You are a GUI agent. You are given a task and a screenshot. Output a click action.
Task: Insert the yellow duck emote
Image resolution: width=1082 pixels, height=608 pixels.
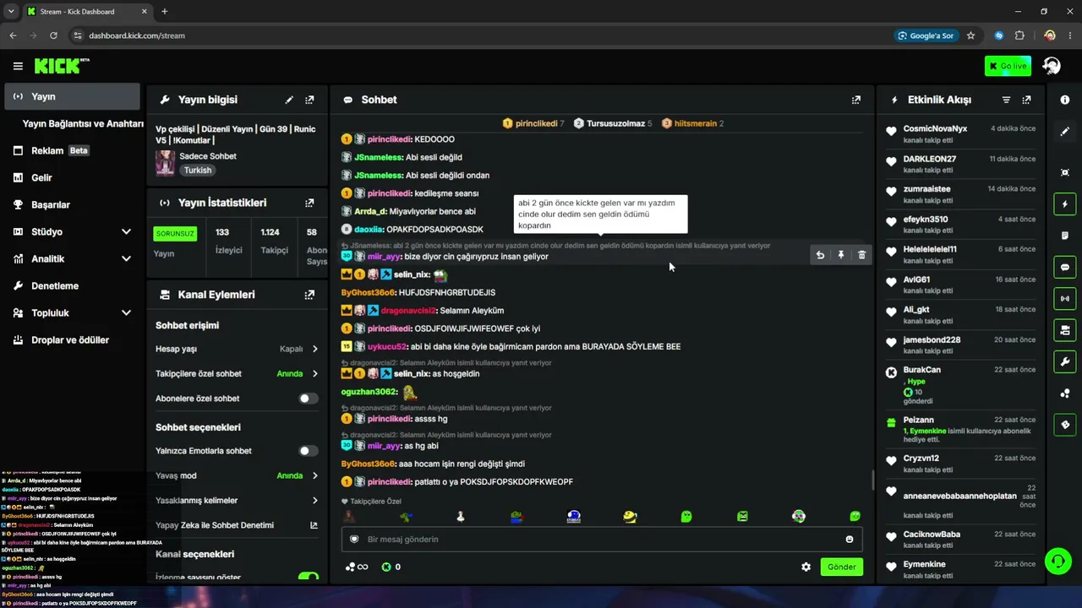pos(630,516)
